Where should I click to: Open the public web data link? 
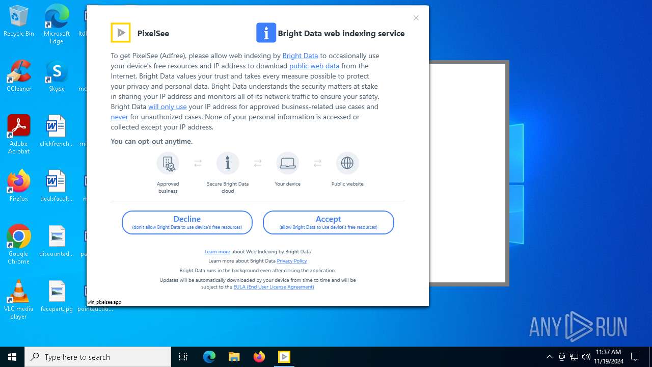tap(314, 66)
